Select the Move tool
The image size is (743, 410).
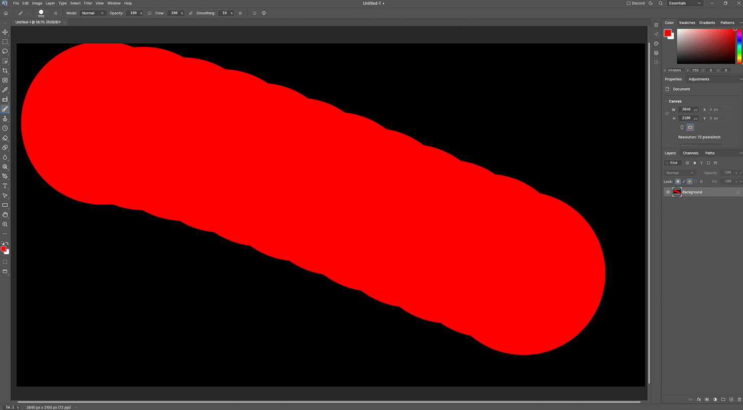pyautogui.click(x=5, y=32)
